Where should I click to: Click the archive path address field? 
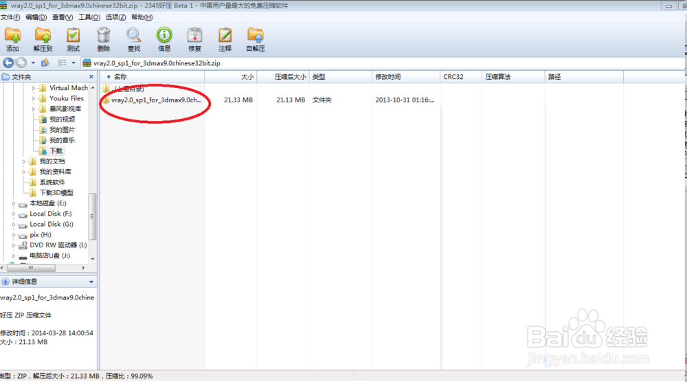[x=383, y=63]
